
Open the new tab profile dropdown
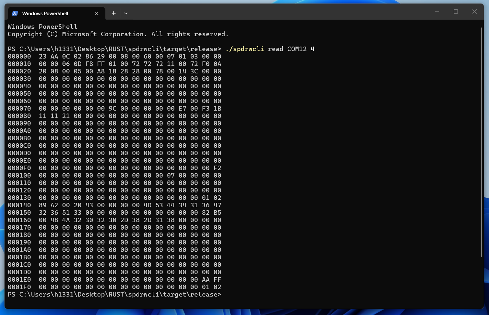[x=126, y=13]
